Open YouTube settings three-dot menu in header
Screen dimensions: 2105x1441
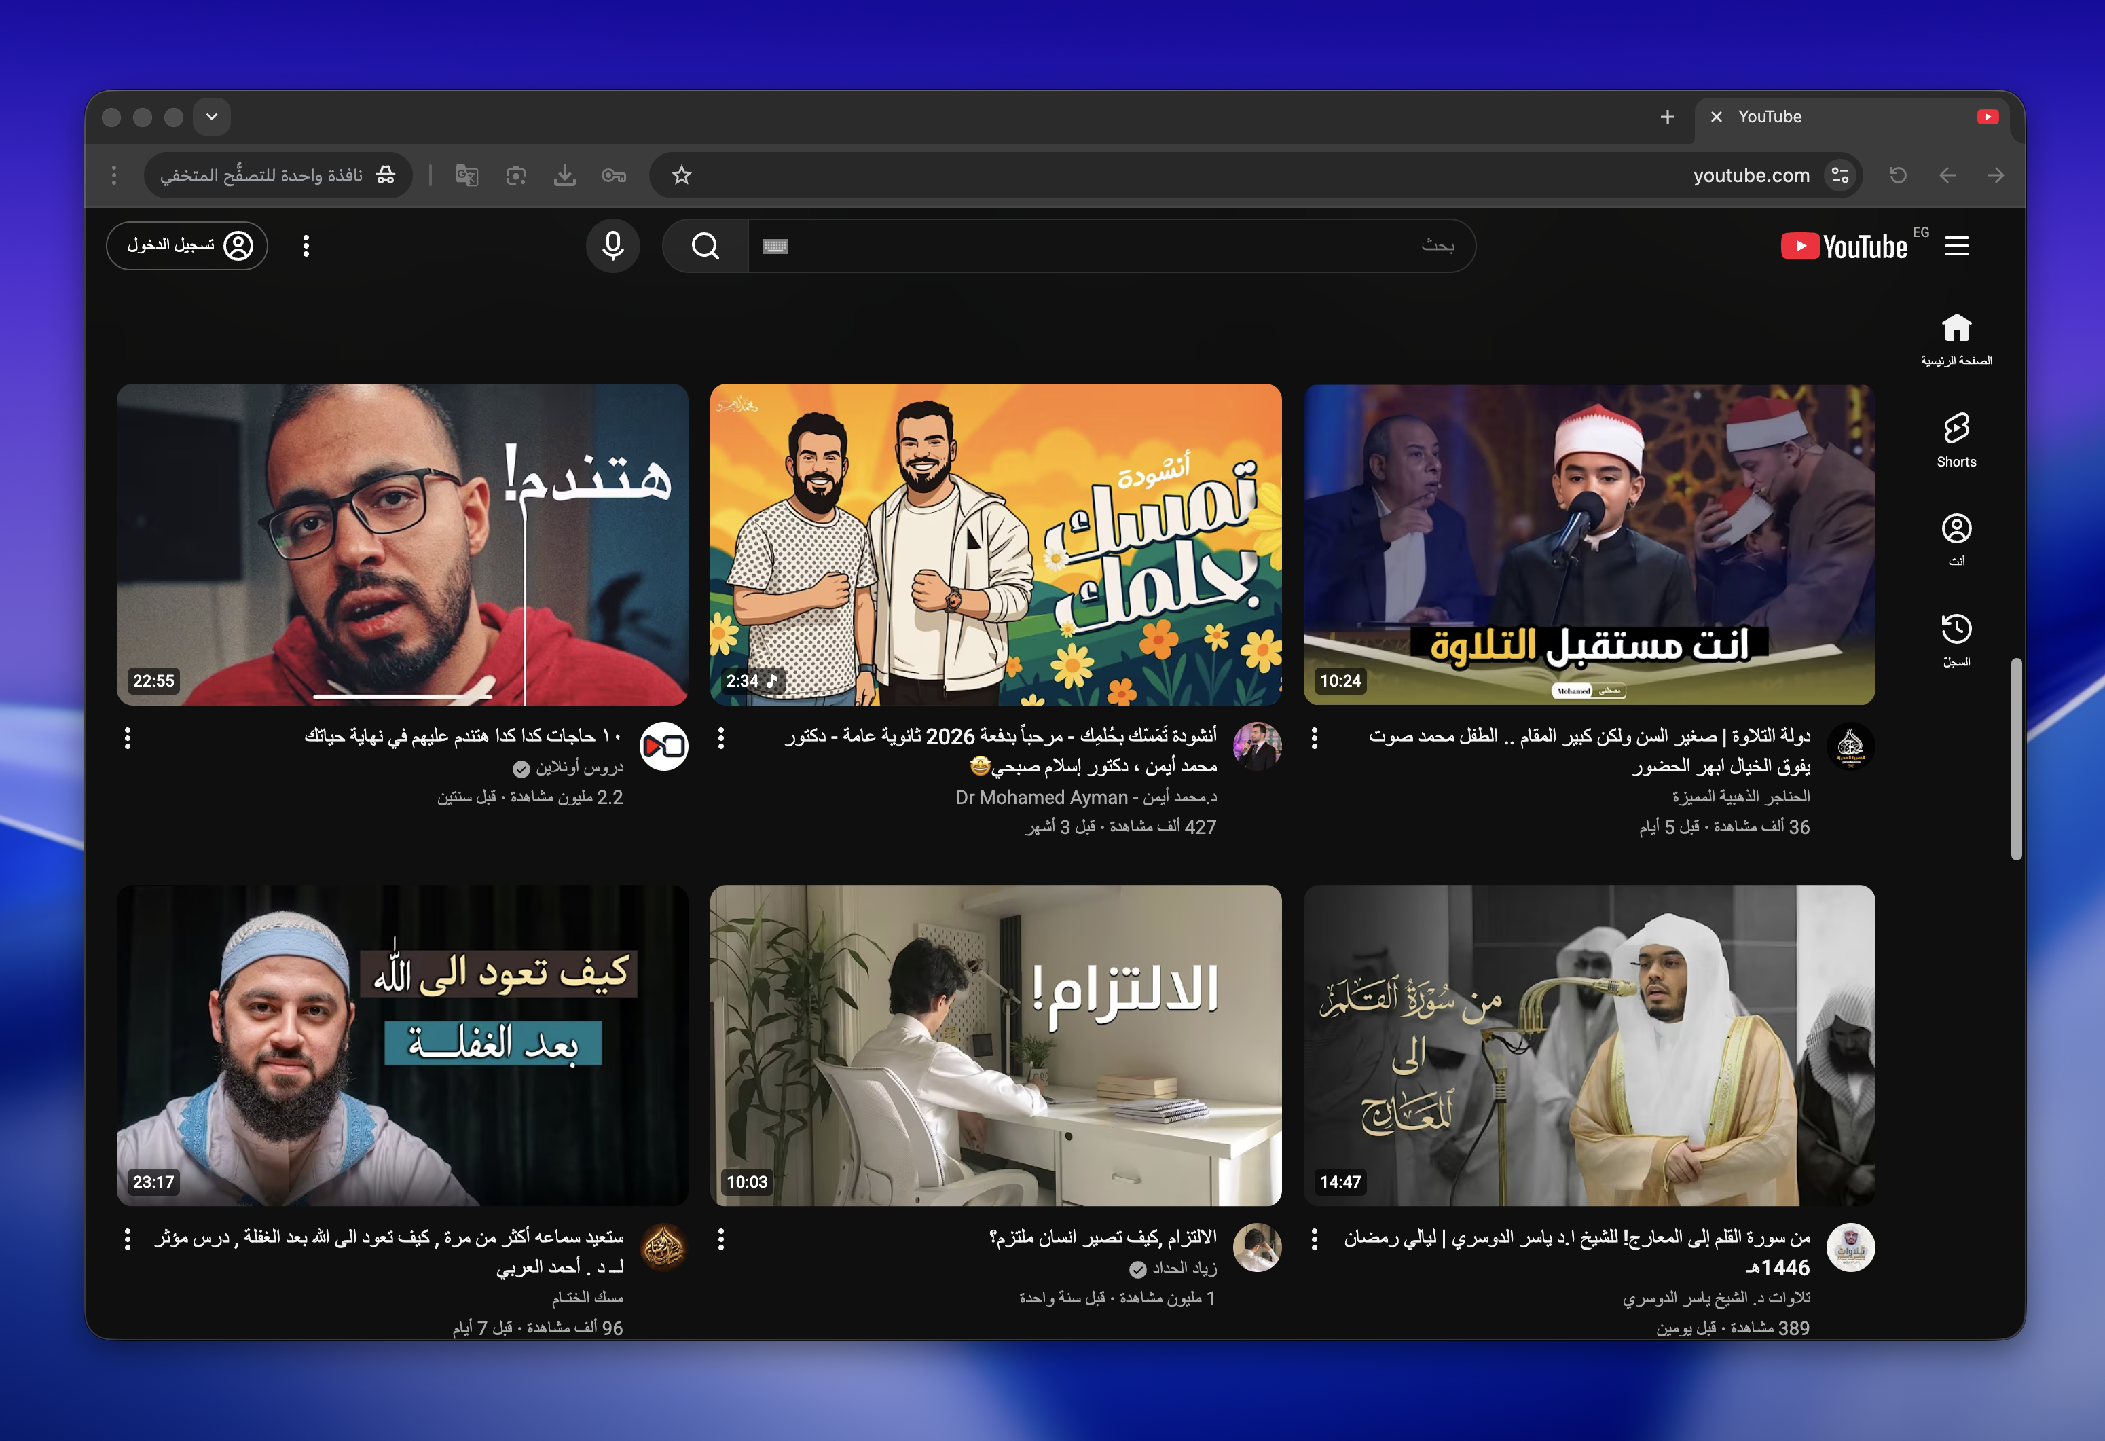click(306, 247)
